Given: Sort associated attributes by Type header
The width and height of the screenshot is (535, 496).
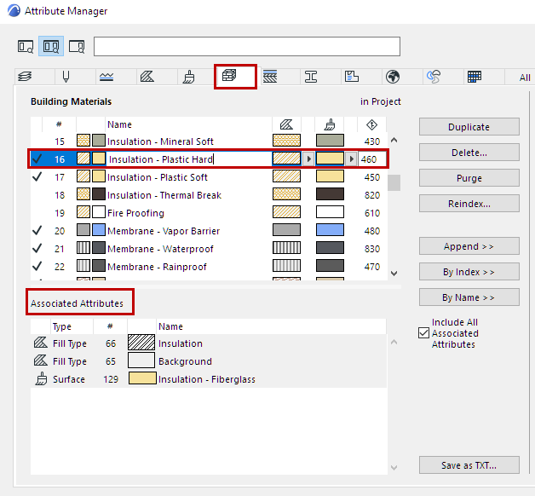Looking at the screenshot, I should 72,326.
